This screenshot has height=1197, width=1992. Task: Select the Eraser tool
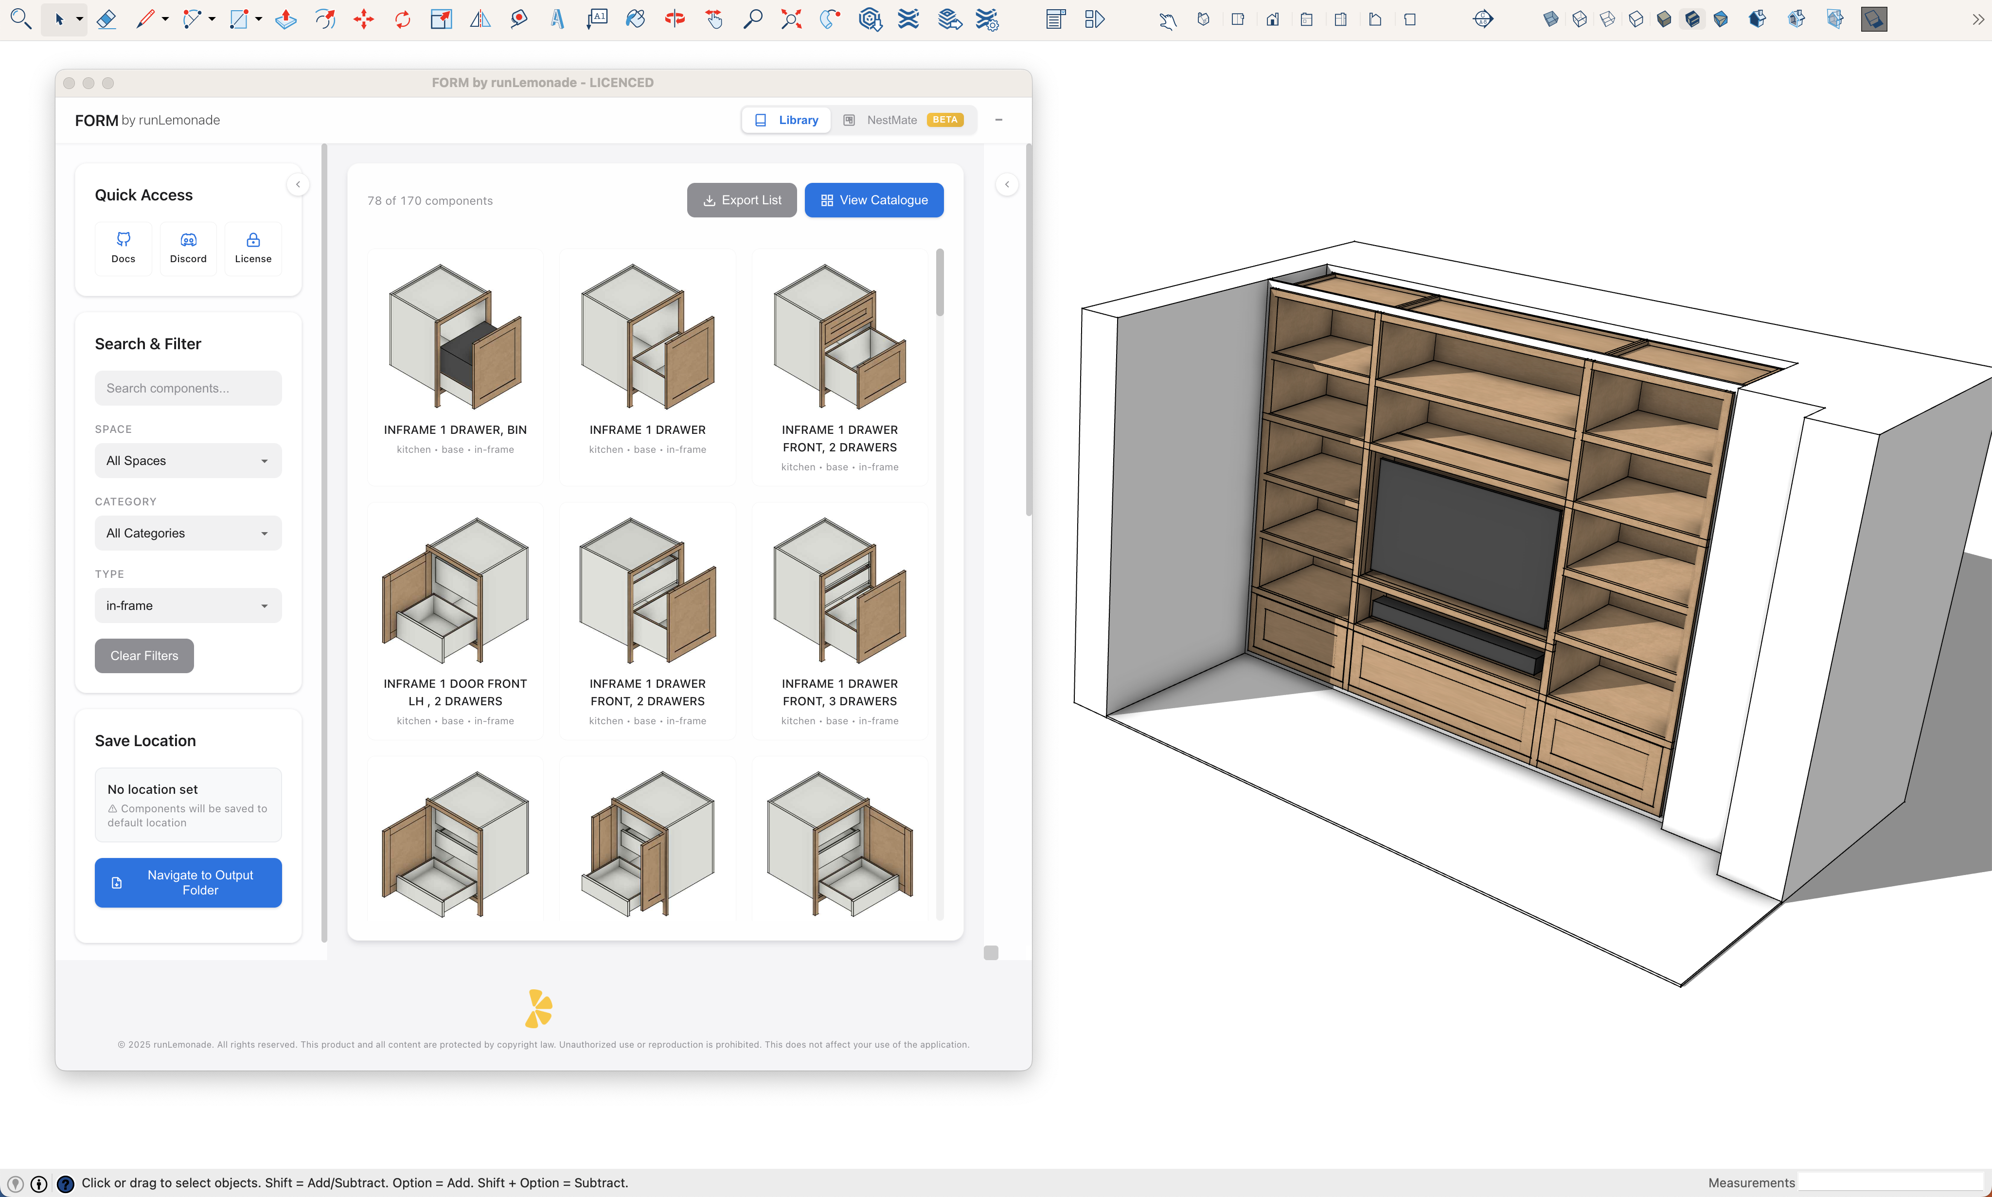[107, 19]
